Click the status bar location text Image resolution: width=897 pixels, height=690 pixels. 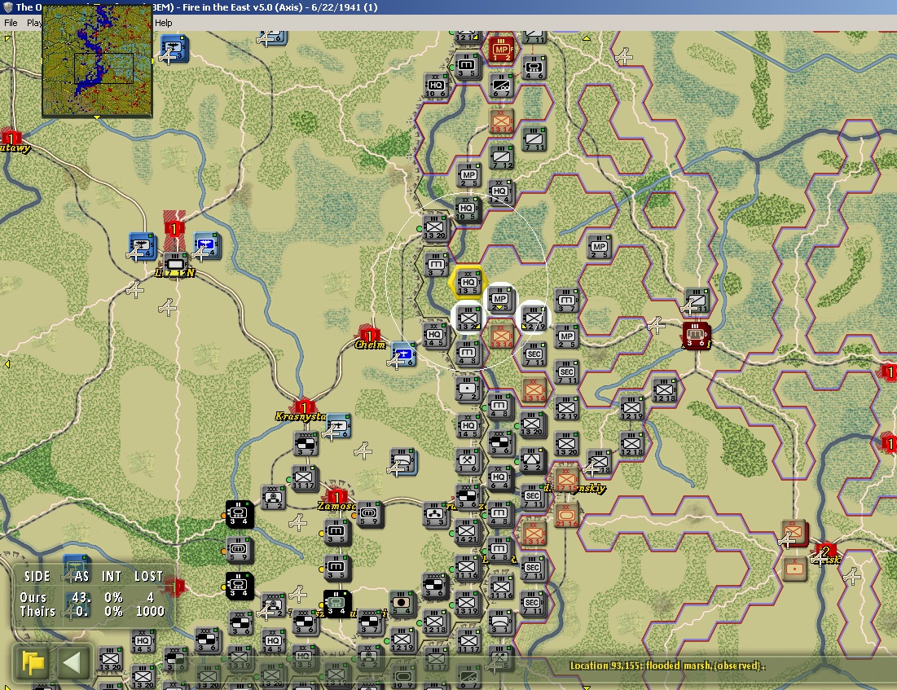[667, 666]
